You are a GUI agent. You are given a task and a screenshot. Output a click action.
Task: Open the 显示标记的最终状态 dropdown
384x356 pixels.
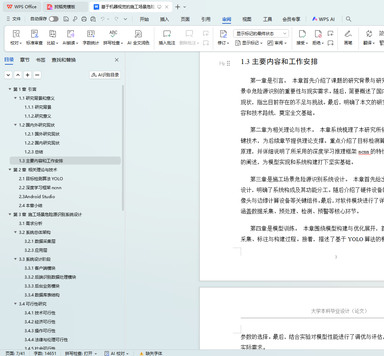(x=261, y=33)
